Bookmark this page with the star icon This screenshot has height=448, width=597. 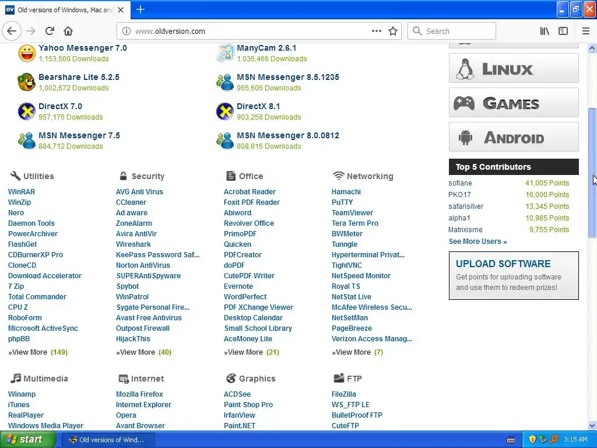click(x=393, y=31)
